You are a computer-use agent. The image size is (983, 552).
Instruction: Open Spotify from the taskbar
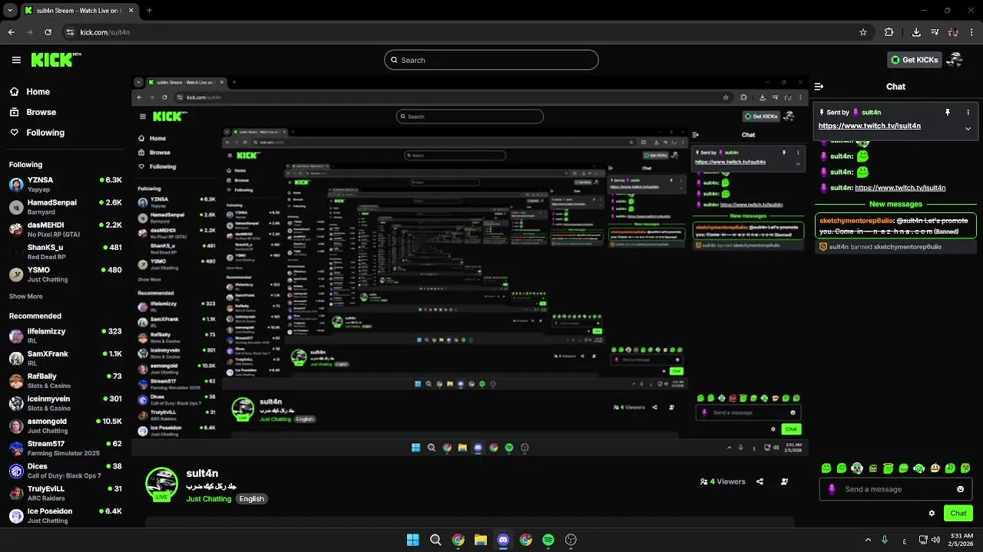pyautogui.click(x=548, y=540)
